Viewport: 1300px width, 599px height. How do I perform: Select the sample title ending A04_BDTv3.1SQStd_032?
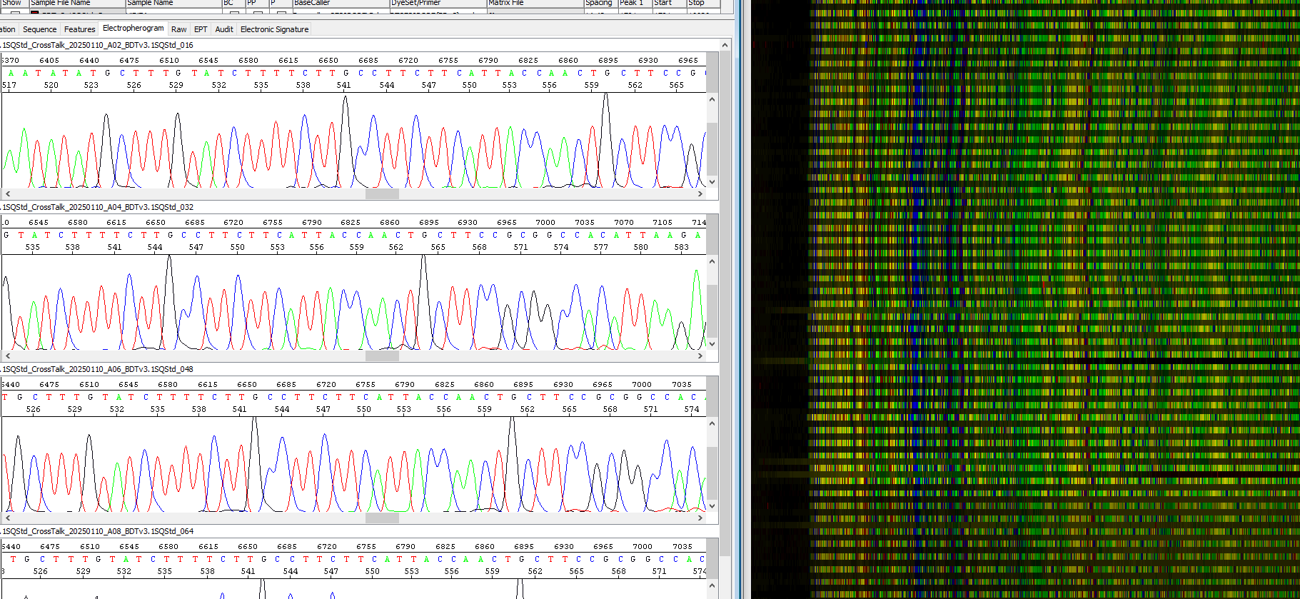[x=98, y=207]
